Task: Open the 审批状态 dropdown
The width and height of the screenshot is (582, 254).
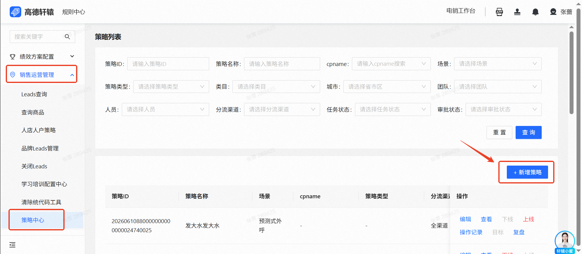Action: point(503,109)
